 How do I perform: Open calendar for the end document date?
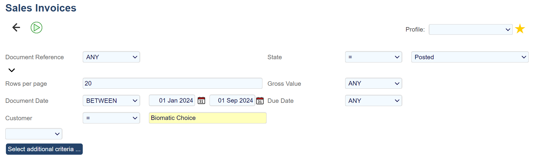260,100
